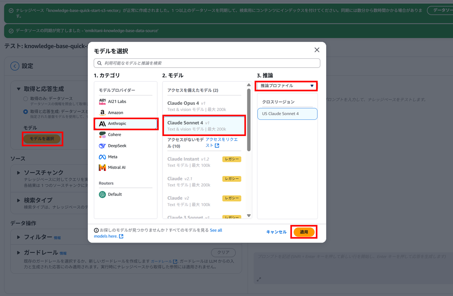Screen dimensions: 453x296
Task: Select the DeepSeek whale logo
Action: pos(102,146)
